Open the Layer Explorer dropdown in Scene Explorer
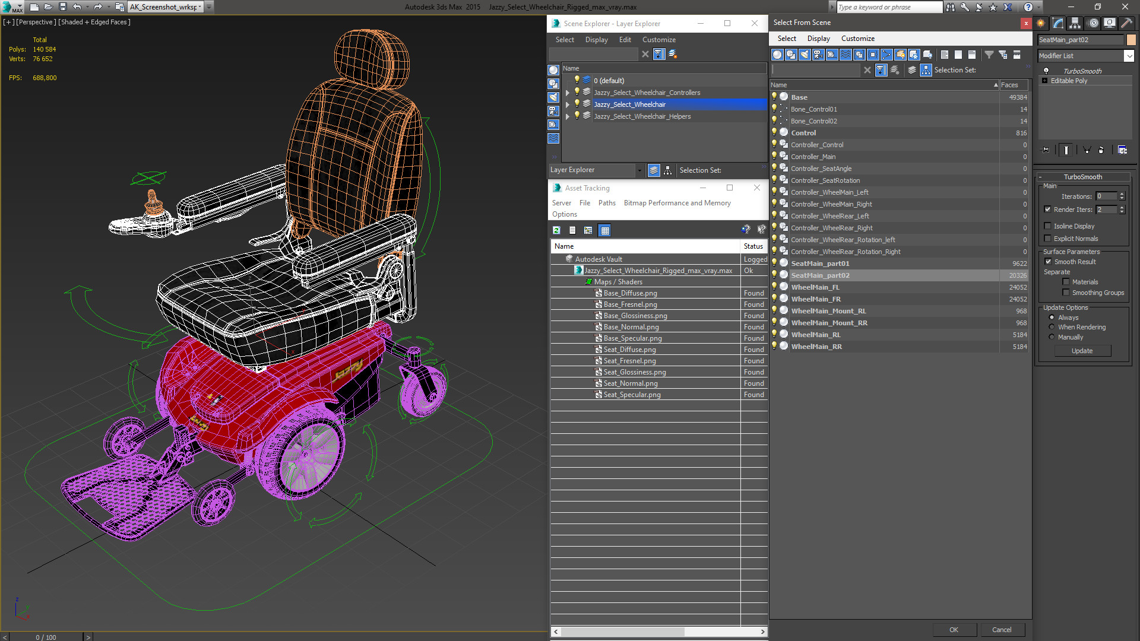 pyautogui.click(x=639, y=170)
